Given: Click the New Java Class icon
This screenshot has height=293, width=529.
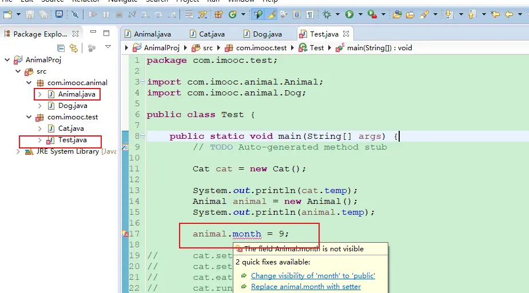Looking at the screenshot, I should coord(233,14).
